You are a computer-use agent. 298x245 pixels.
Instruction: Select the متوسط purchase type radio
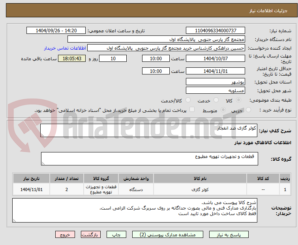point(223,110)
